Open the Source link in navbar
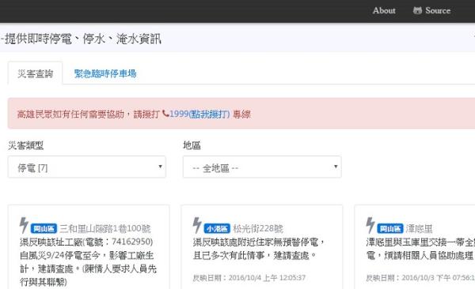Viewport: 475px width, 289px height. 431,10
